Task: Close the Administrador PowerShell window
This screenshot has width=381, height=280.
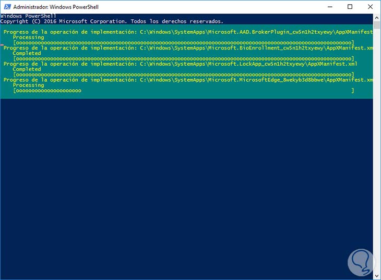Action: (x=370, y=7)
